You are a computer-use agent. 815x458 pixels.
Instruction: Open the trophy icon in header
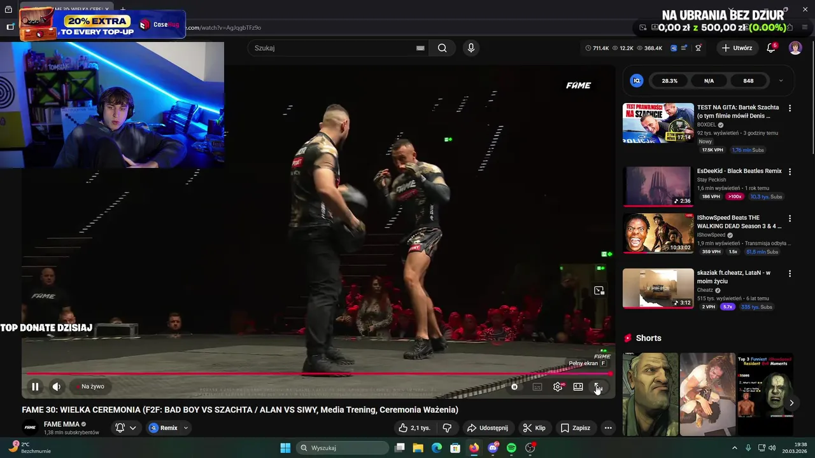[698, 48]
